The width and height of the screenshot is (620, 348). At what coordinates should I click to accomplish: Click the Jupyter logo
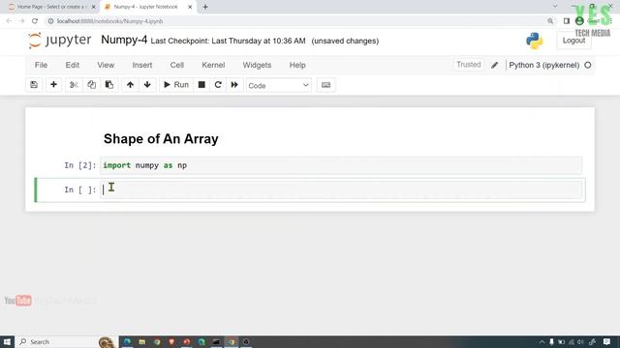tap(60, 41)
